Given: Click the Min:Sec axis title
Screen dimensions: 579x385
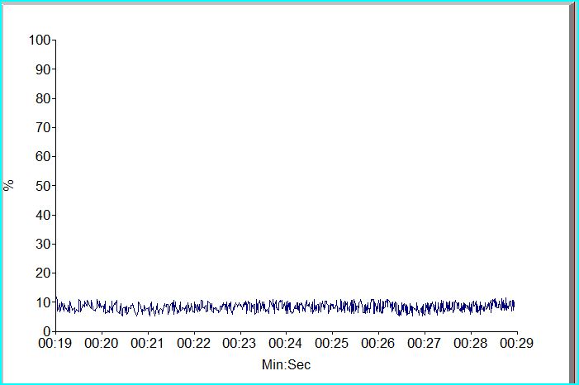Looking at the screenshot, I should [286, 365].
